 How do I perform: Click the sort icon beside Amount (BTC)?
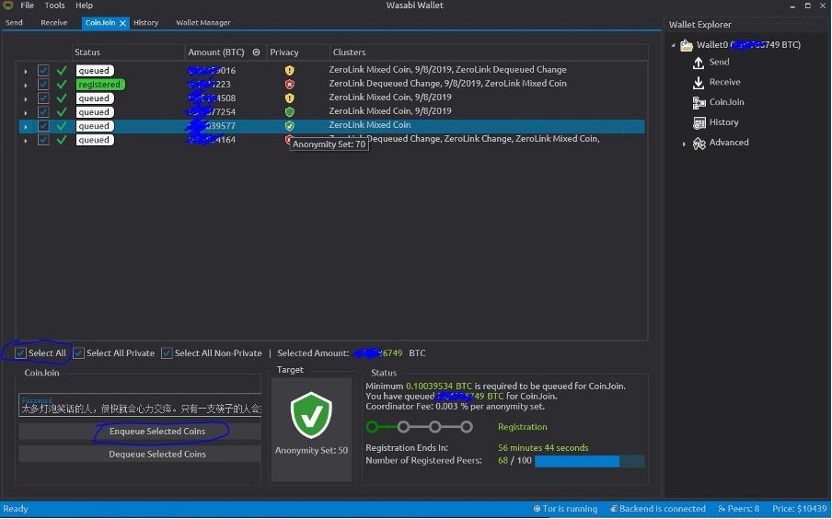(256, 52)
